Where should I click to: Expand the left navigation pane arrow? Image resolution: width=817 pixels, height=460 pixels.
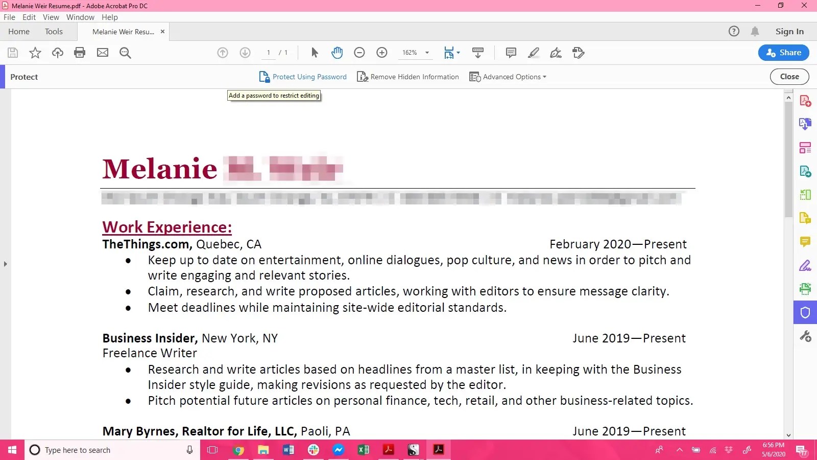pyautogui.click(x=6, y=264)
